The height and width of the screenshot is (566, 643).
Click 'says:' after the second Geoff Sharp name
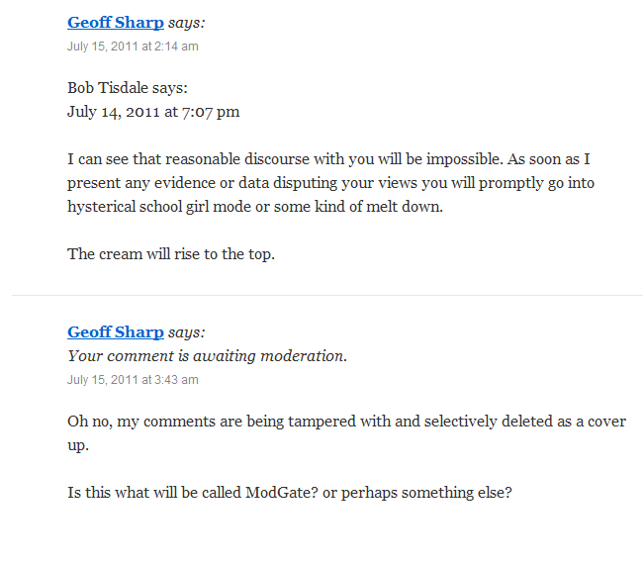tap(187, 332)
